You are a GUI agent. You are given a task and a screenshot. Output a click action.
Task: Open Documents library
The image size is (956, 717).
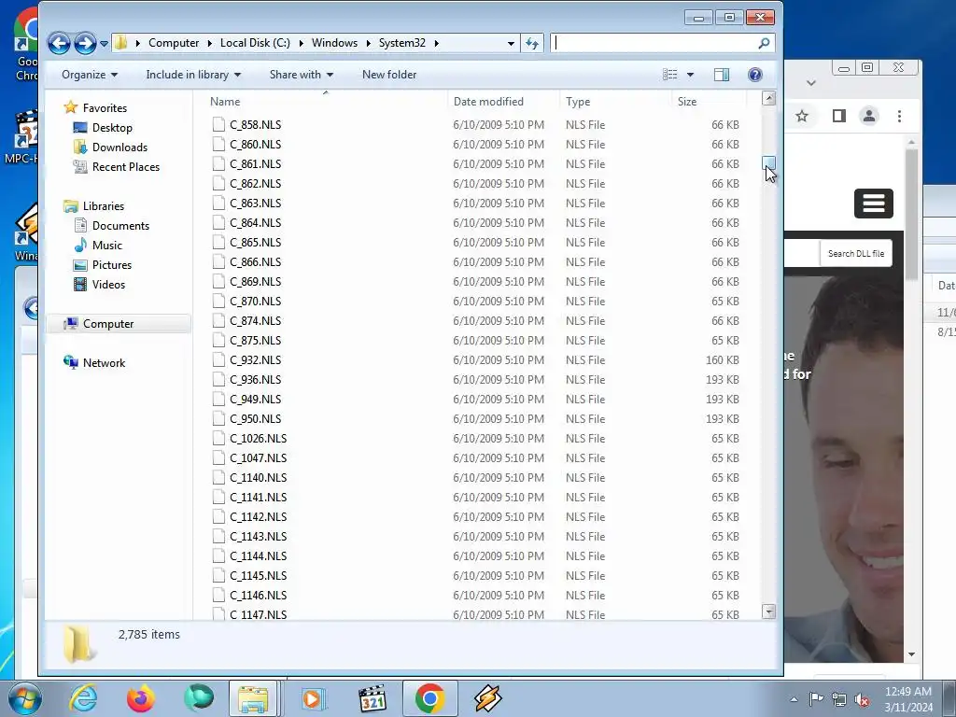[120, 226]
